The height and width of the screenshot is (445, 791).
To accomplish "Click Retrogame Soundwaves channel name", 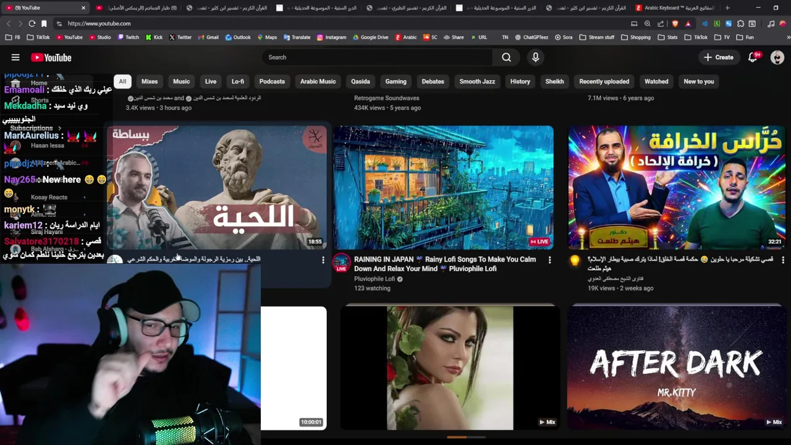I will [x=386, y=98].
